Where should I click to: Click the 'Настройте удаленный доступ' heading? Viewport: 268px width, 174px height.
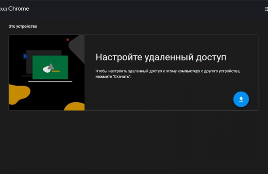(x=161, y=57)
